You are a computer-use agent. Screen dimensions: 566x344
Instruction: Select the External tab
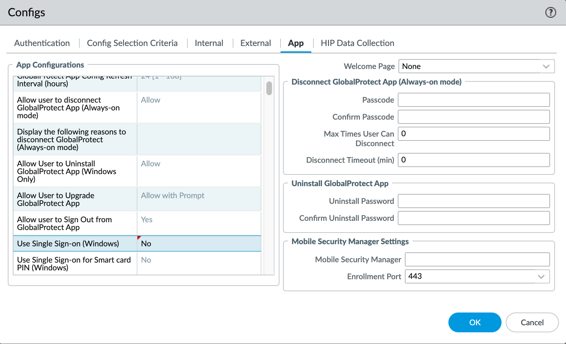(x=255, y=43)
